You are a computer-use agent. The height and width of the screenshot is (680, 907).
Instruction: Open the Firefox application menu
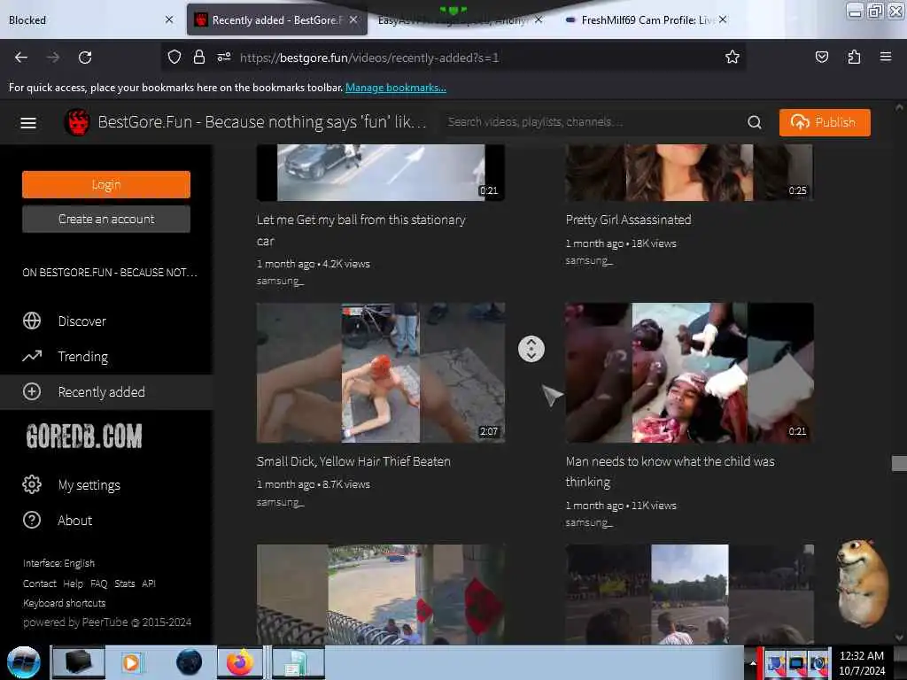tap(886, 57)
